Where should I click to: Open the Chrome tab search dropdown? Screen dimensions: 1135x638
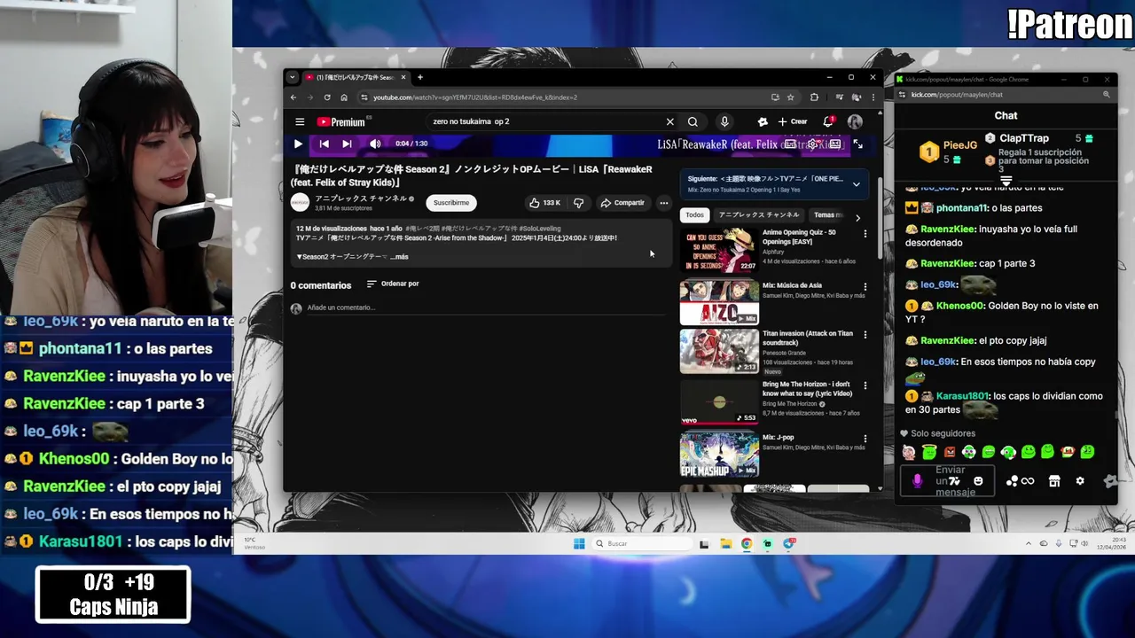coord(293,77)
